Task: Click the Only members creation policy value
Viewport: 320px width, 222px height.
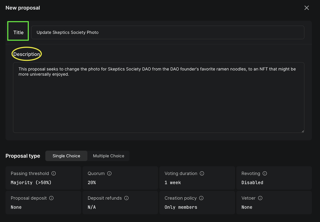Action: pos(181,207)
